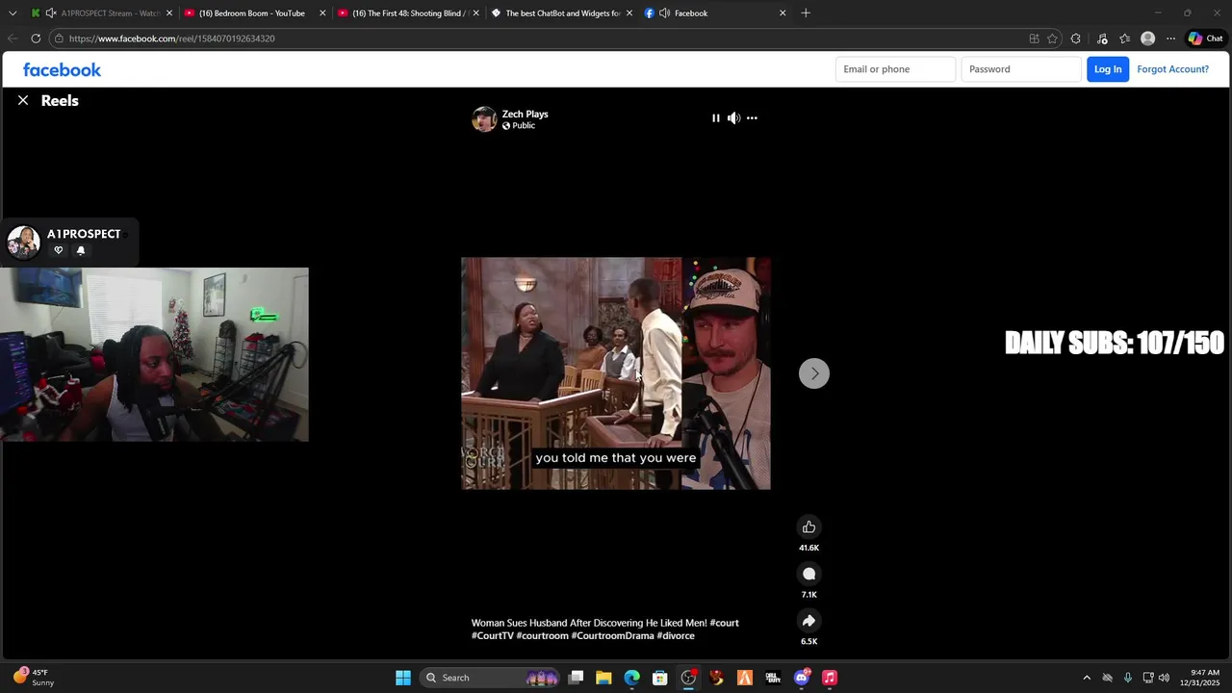Focus the Password field
The image size is (1232, 693).
[x=1021, y=69]
